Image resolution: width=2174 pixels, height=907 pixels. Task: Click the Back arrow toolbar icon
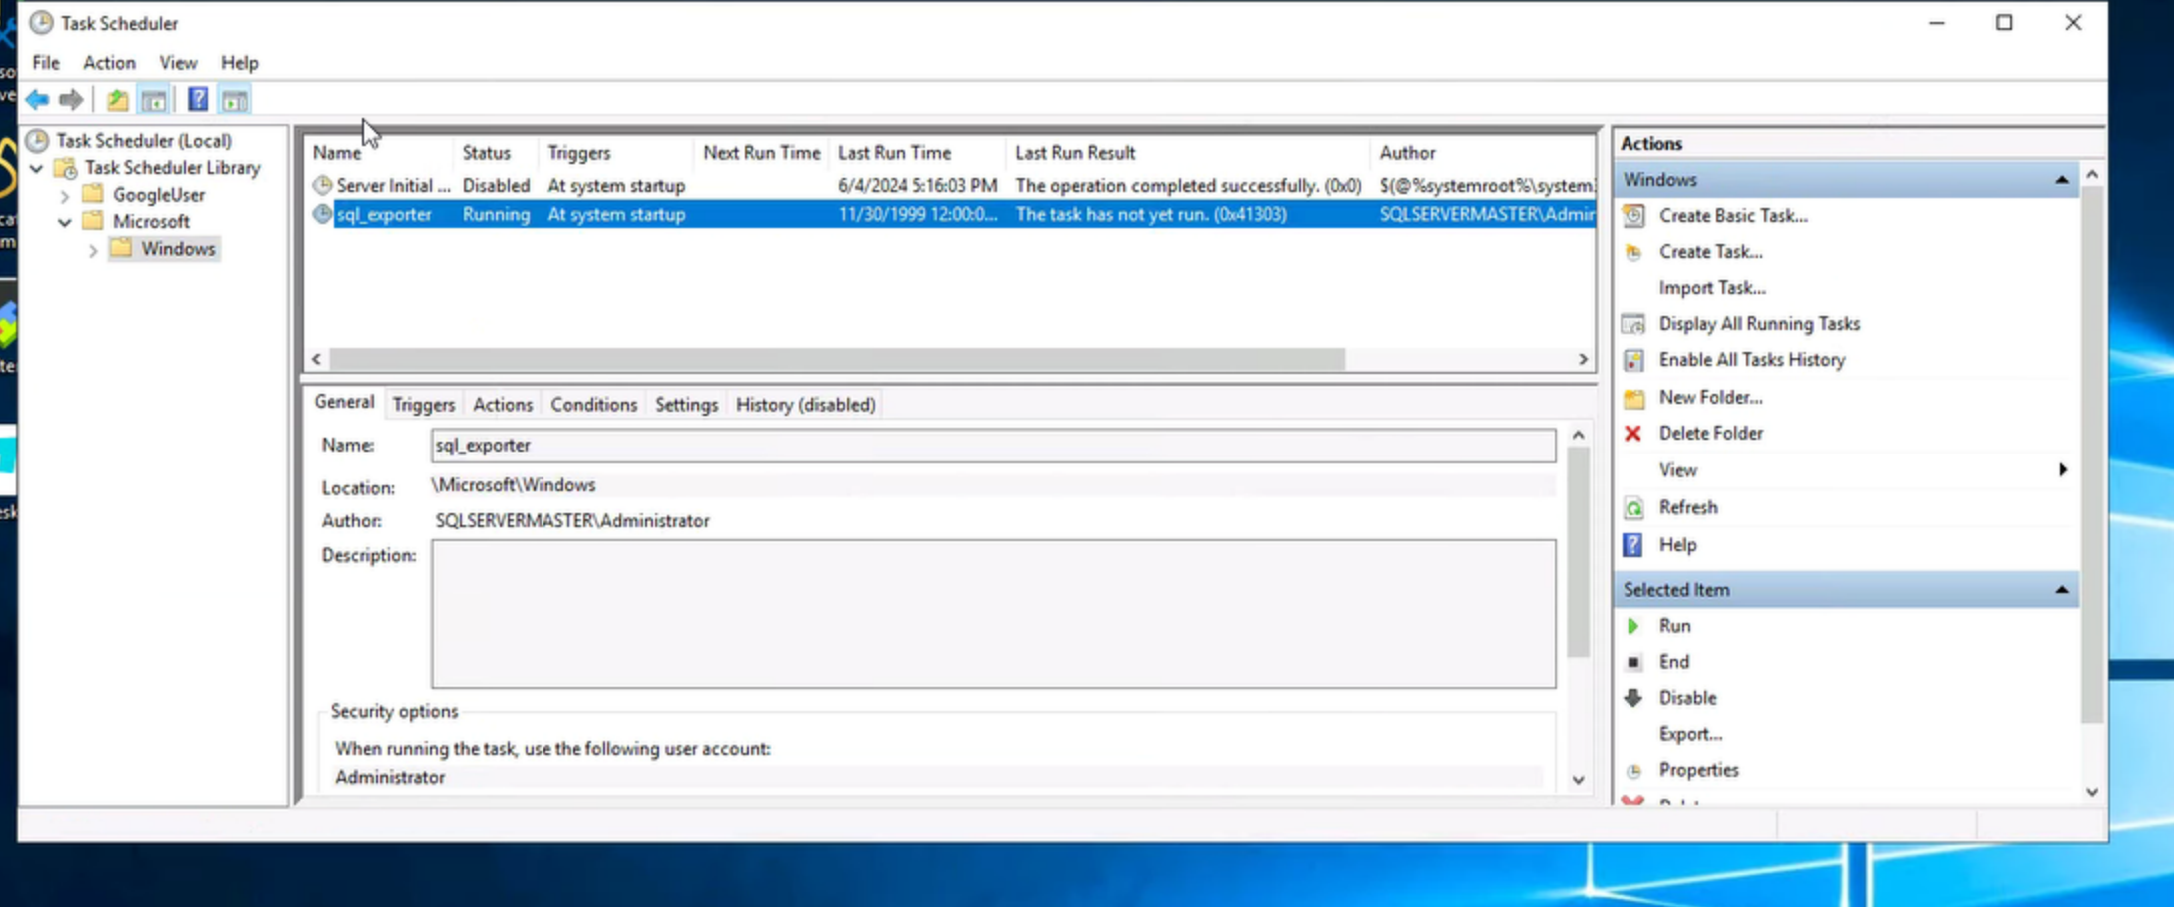38,100
